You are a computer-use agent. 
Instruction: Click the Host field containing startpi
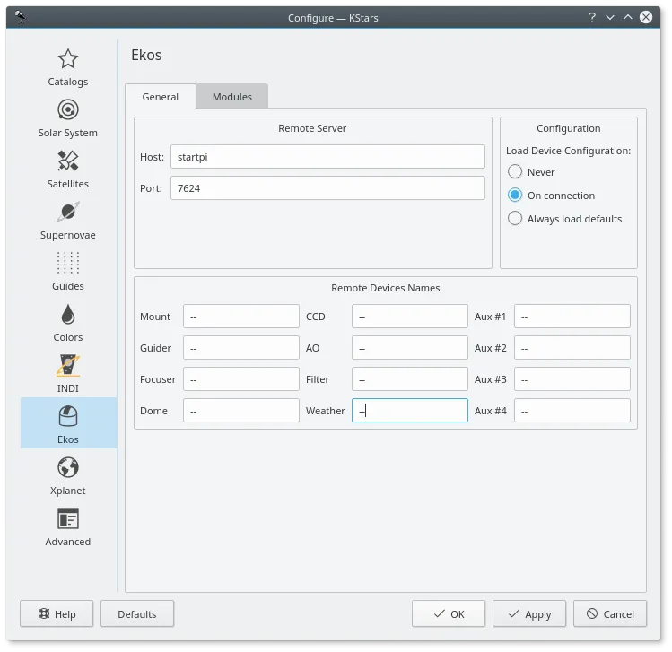click(327, 157)
